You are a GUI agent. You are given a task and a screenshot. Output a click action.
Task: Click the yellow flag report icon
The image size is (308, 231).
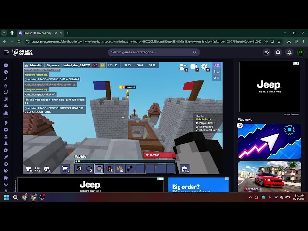103,65
